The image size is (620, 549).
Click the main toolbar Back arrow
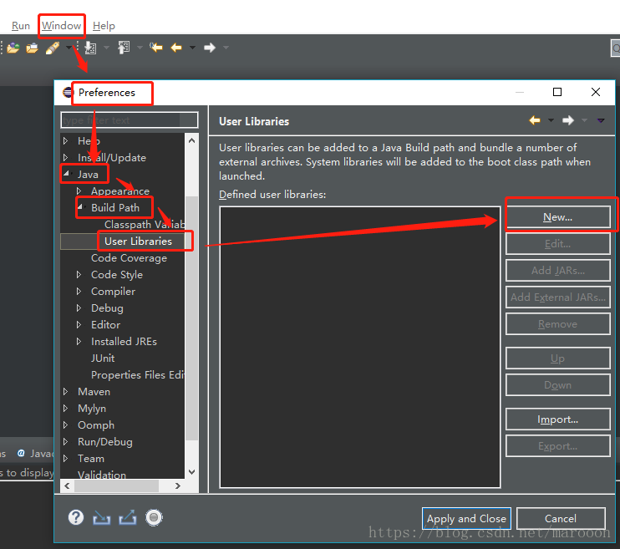click(176, 48)
